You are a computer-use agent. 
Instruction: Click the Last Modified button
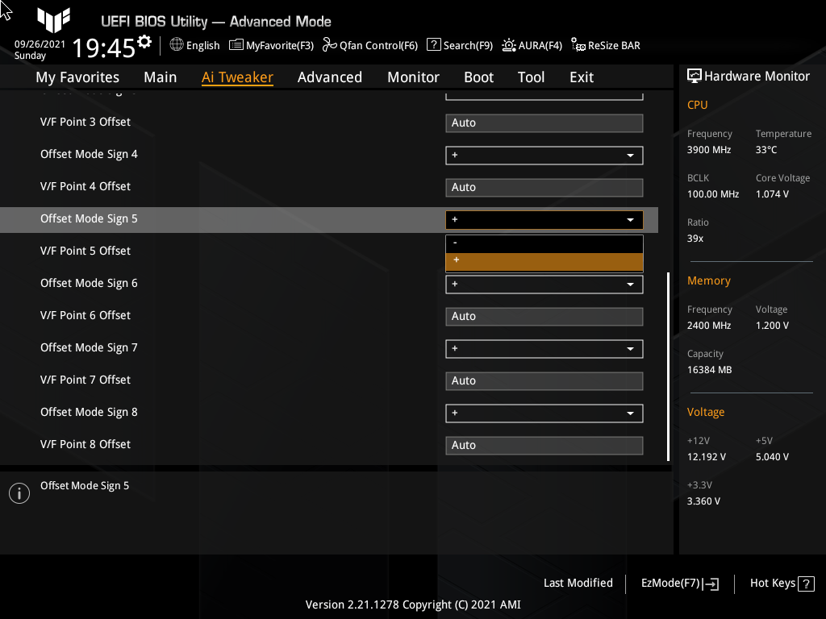coord(578,583)
